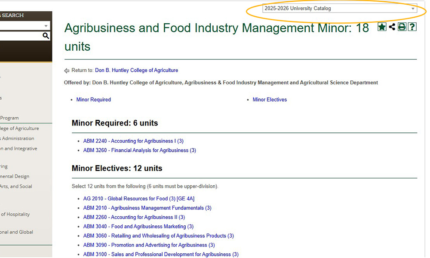This screenshot has width=430, height=258.
Task: Print the catalog page with printer icon
Action: (x=402, y=27)
